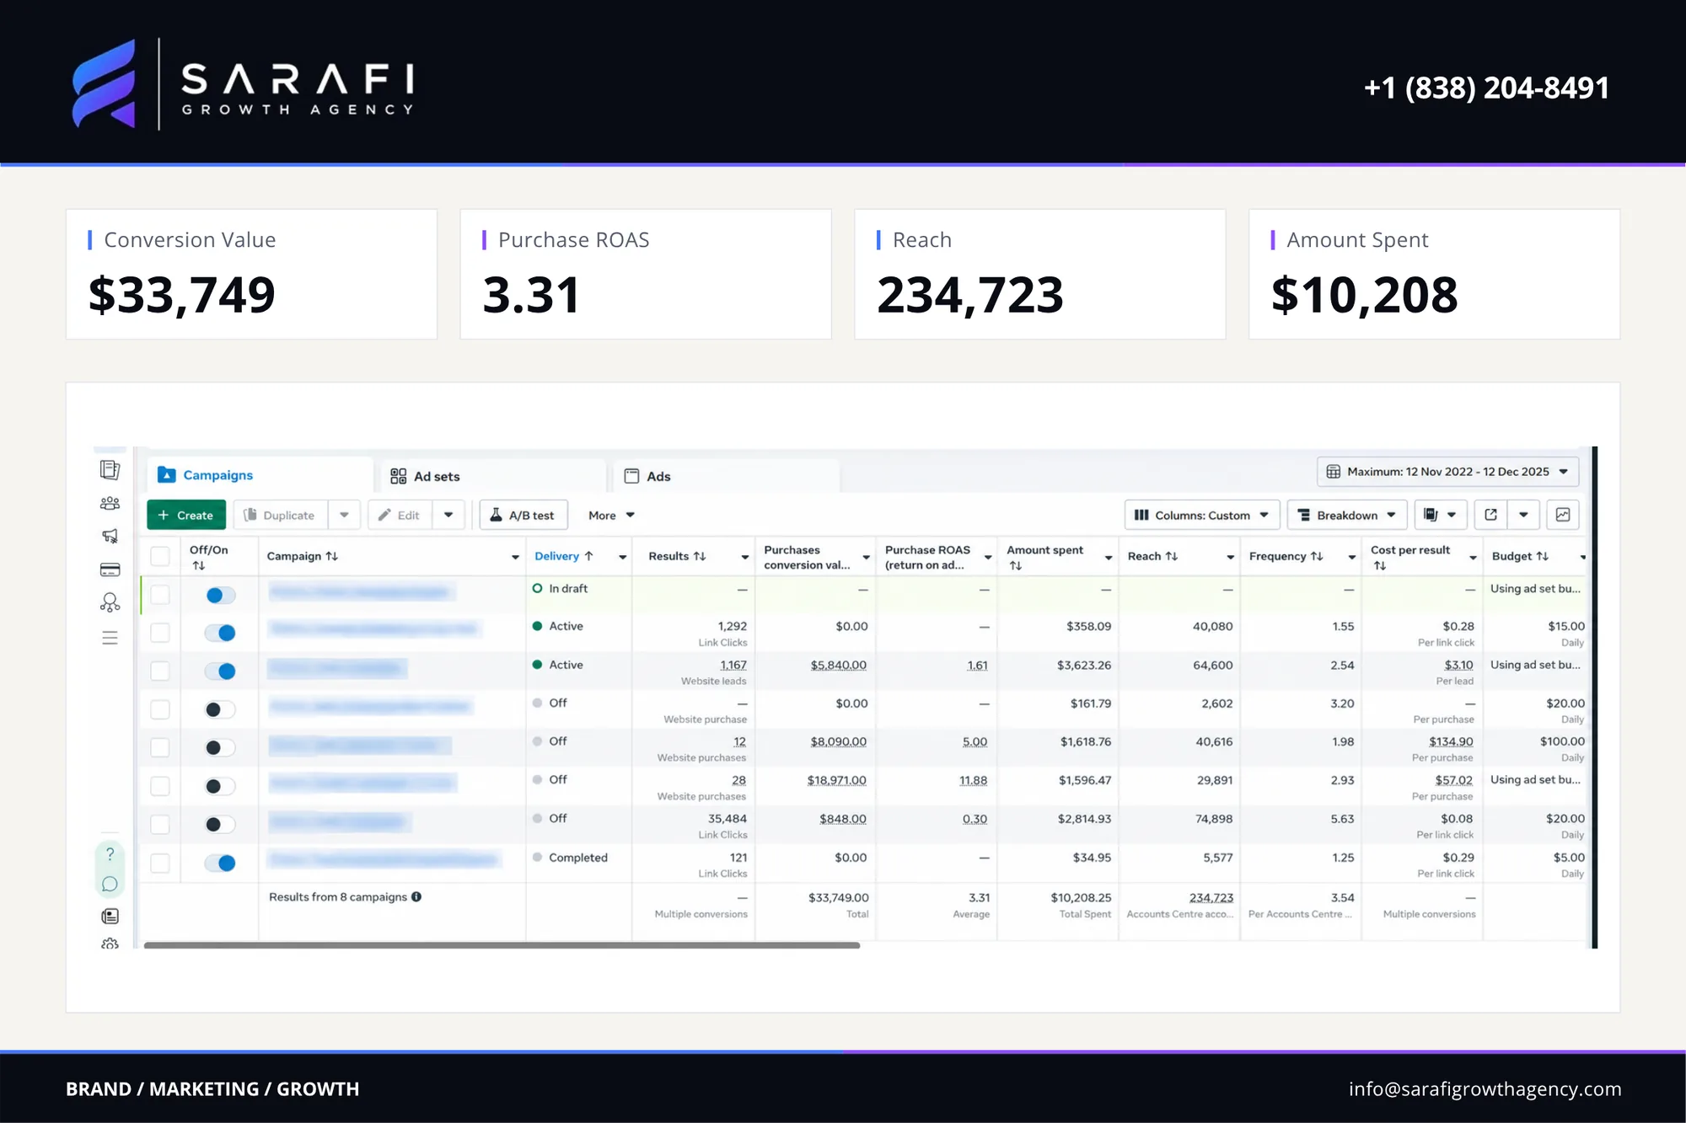Open the dropdown arrow next to export button
This screenshot has width=1686, height=1123.
pyautogui.click(x=1523, y=515)
